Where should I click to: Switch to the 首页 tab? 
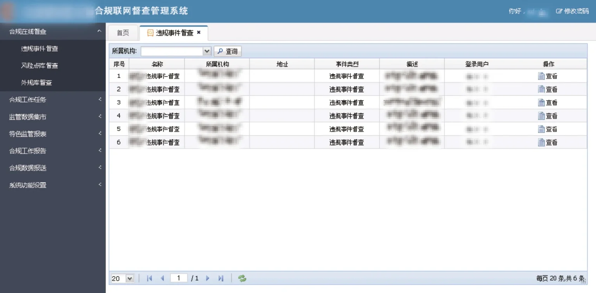[123, 33]
